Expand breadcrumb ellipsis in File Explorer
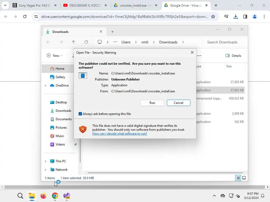Image resolution: width=270 pixels, height=202 pixels. click(115, 42)
